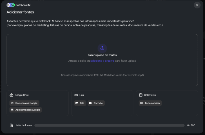The image size is (205, 135).
Task: Click the 'Link' section label
Action: coord(82,95)
